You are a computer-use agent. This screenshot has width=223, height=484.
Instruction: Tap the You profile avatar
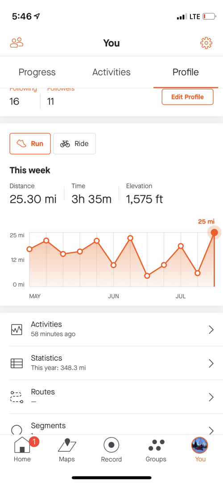[200, 446]
